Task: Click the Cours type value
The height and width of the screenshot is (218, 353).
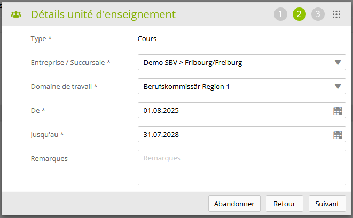Action: click(146, 39)
